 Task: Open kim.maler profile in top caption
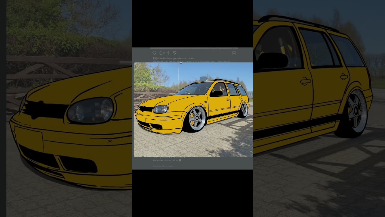158,61
